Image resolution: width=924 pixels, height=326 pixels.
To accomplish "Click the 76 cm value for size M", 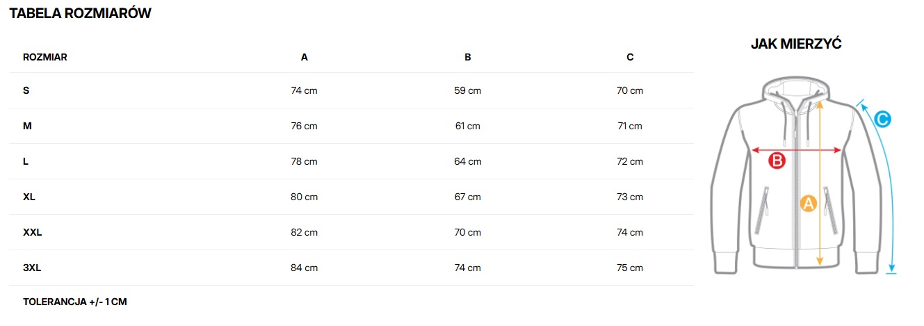I will (x=304, y=126).
